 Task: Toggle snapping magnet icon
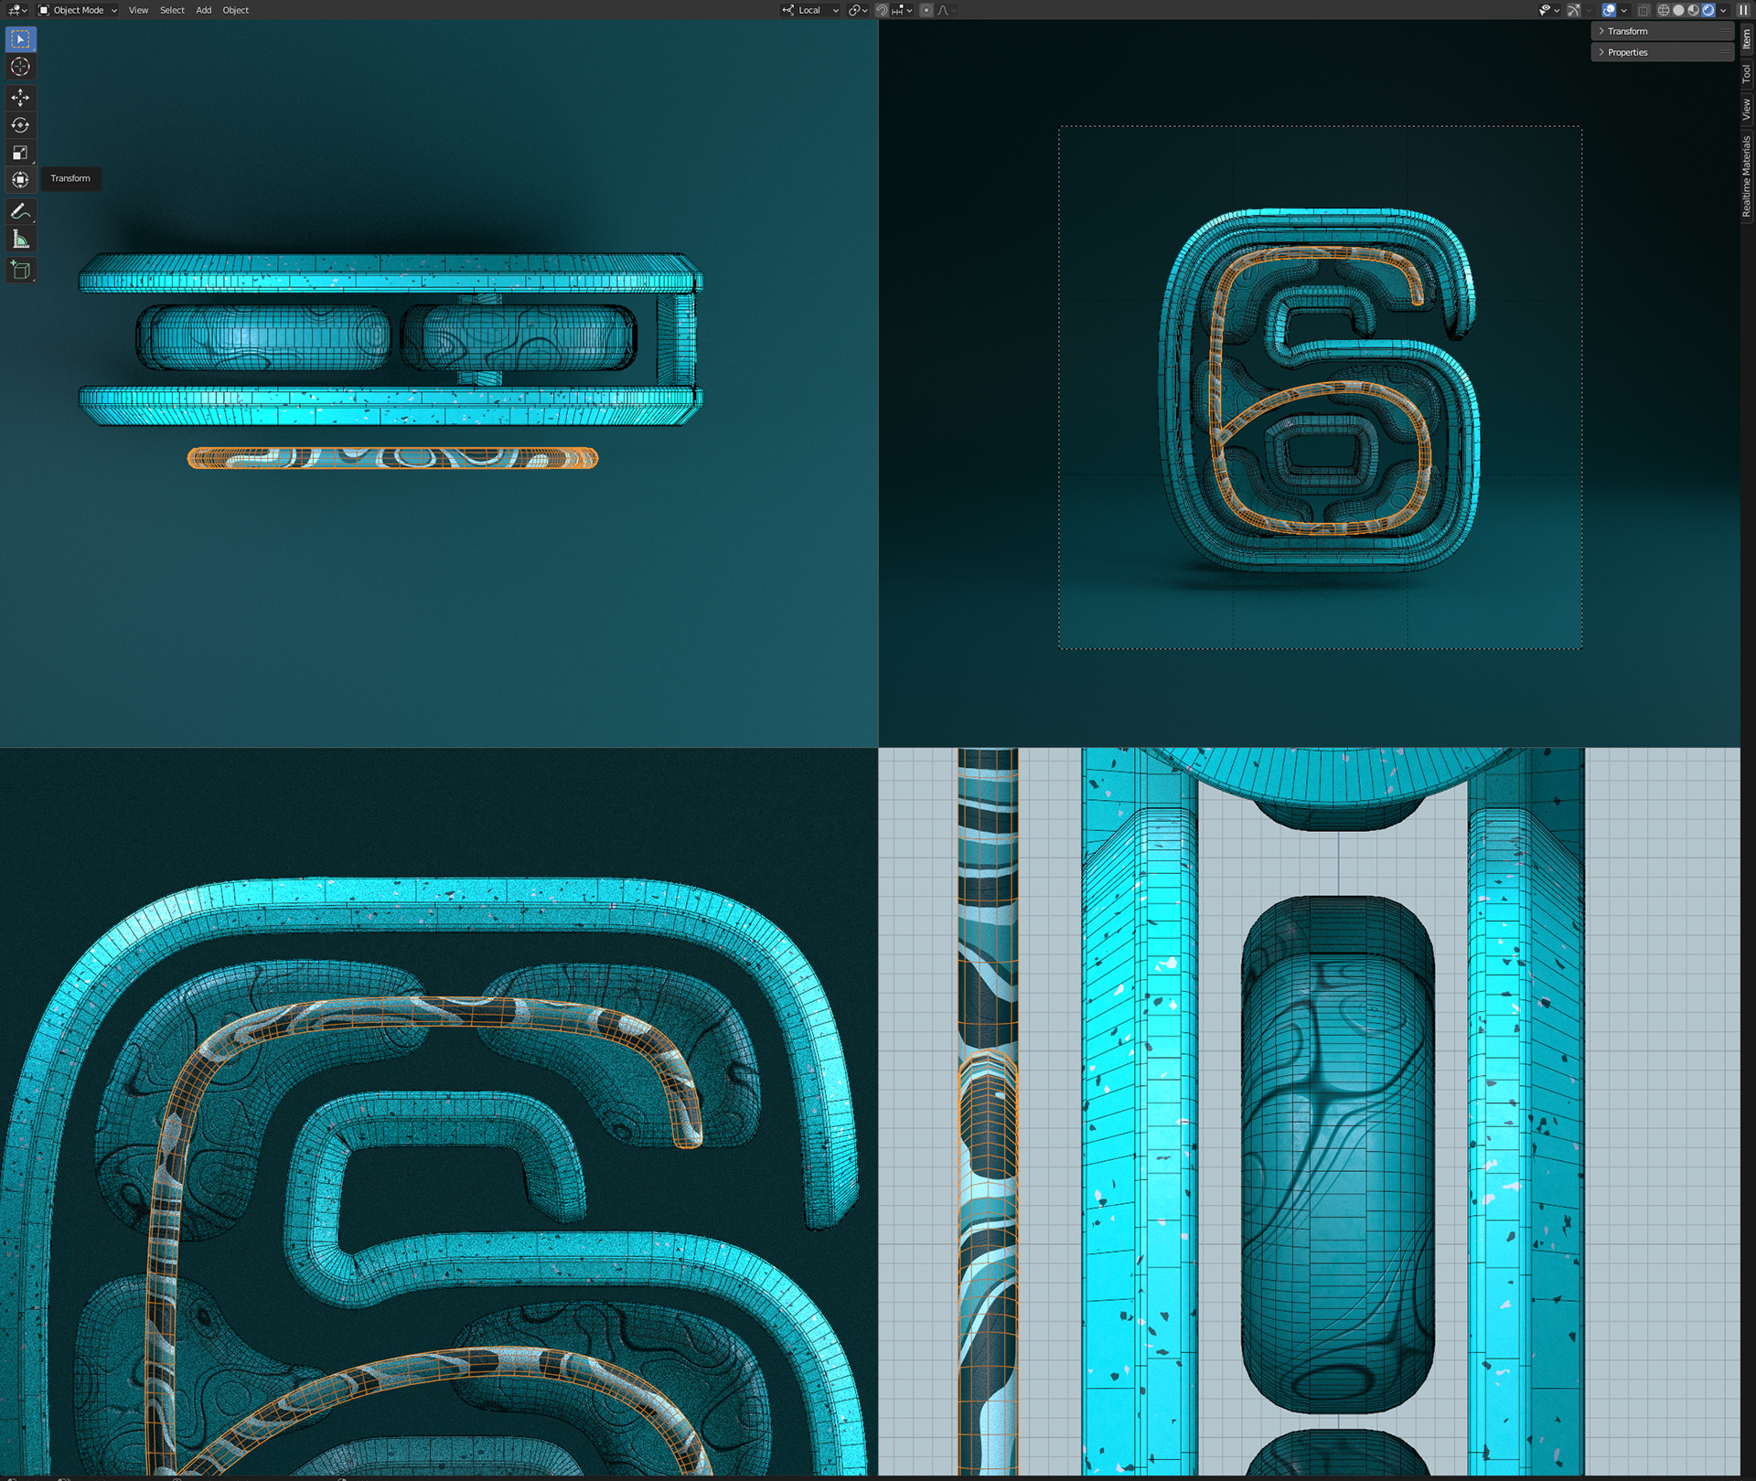click(882, 10)
